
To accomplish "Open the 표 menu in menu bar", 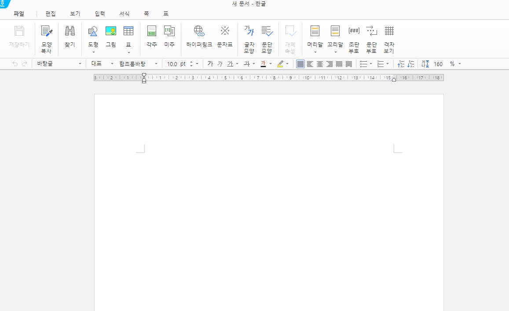I will pyautogui.click(x=165, y=14).
